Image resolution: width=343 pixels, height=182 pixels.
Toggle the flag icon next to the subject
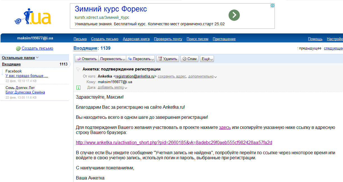pos(78,69)
